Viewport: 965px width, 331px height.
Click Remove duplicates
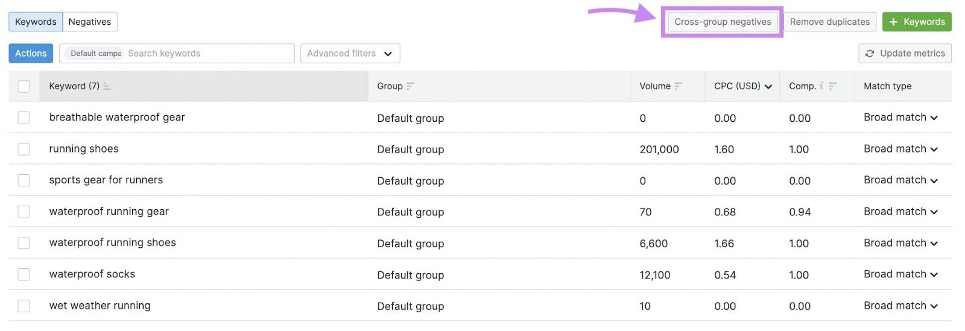click(x=830, y=22)
